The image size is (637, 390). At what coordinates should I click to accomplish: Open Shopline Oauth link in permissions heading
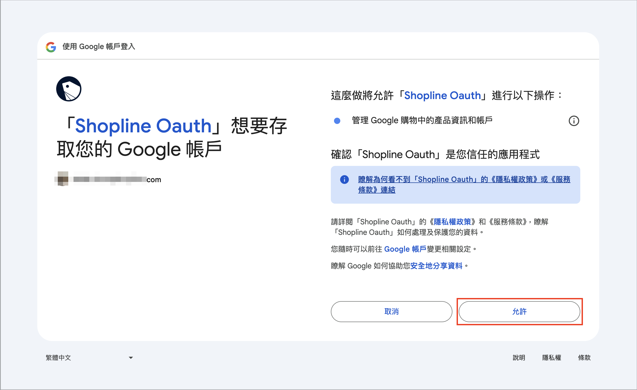[442, 96]
